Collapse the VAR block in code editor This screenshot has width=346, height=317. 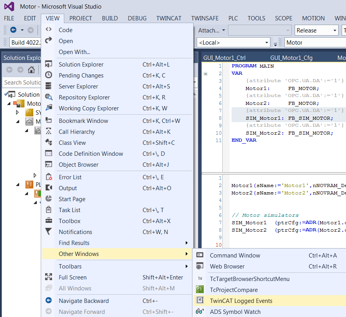click(206, 74)
